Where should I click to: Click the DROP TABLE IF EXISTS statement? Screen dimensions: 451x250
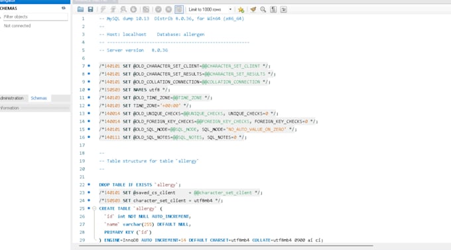coord(140,185)
